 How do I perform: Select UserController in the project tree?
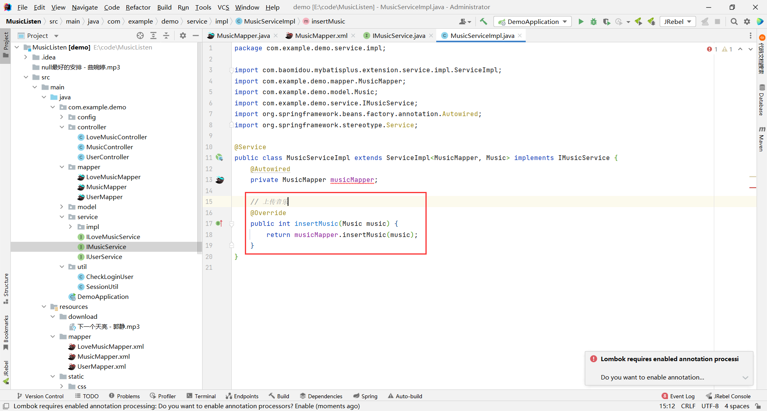tap(107, 157)
